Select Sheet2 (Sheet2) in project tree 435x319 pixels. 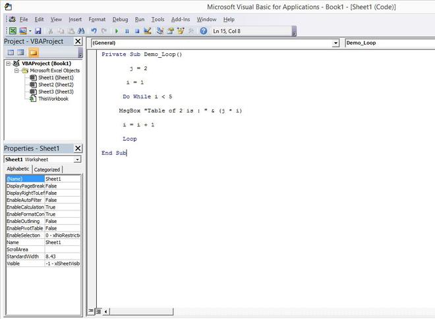tap(56, 84)
